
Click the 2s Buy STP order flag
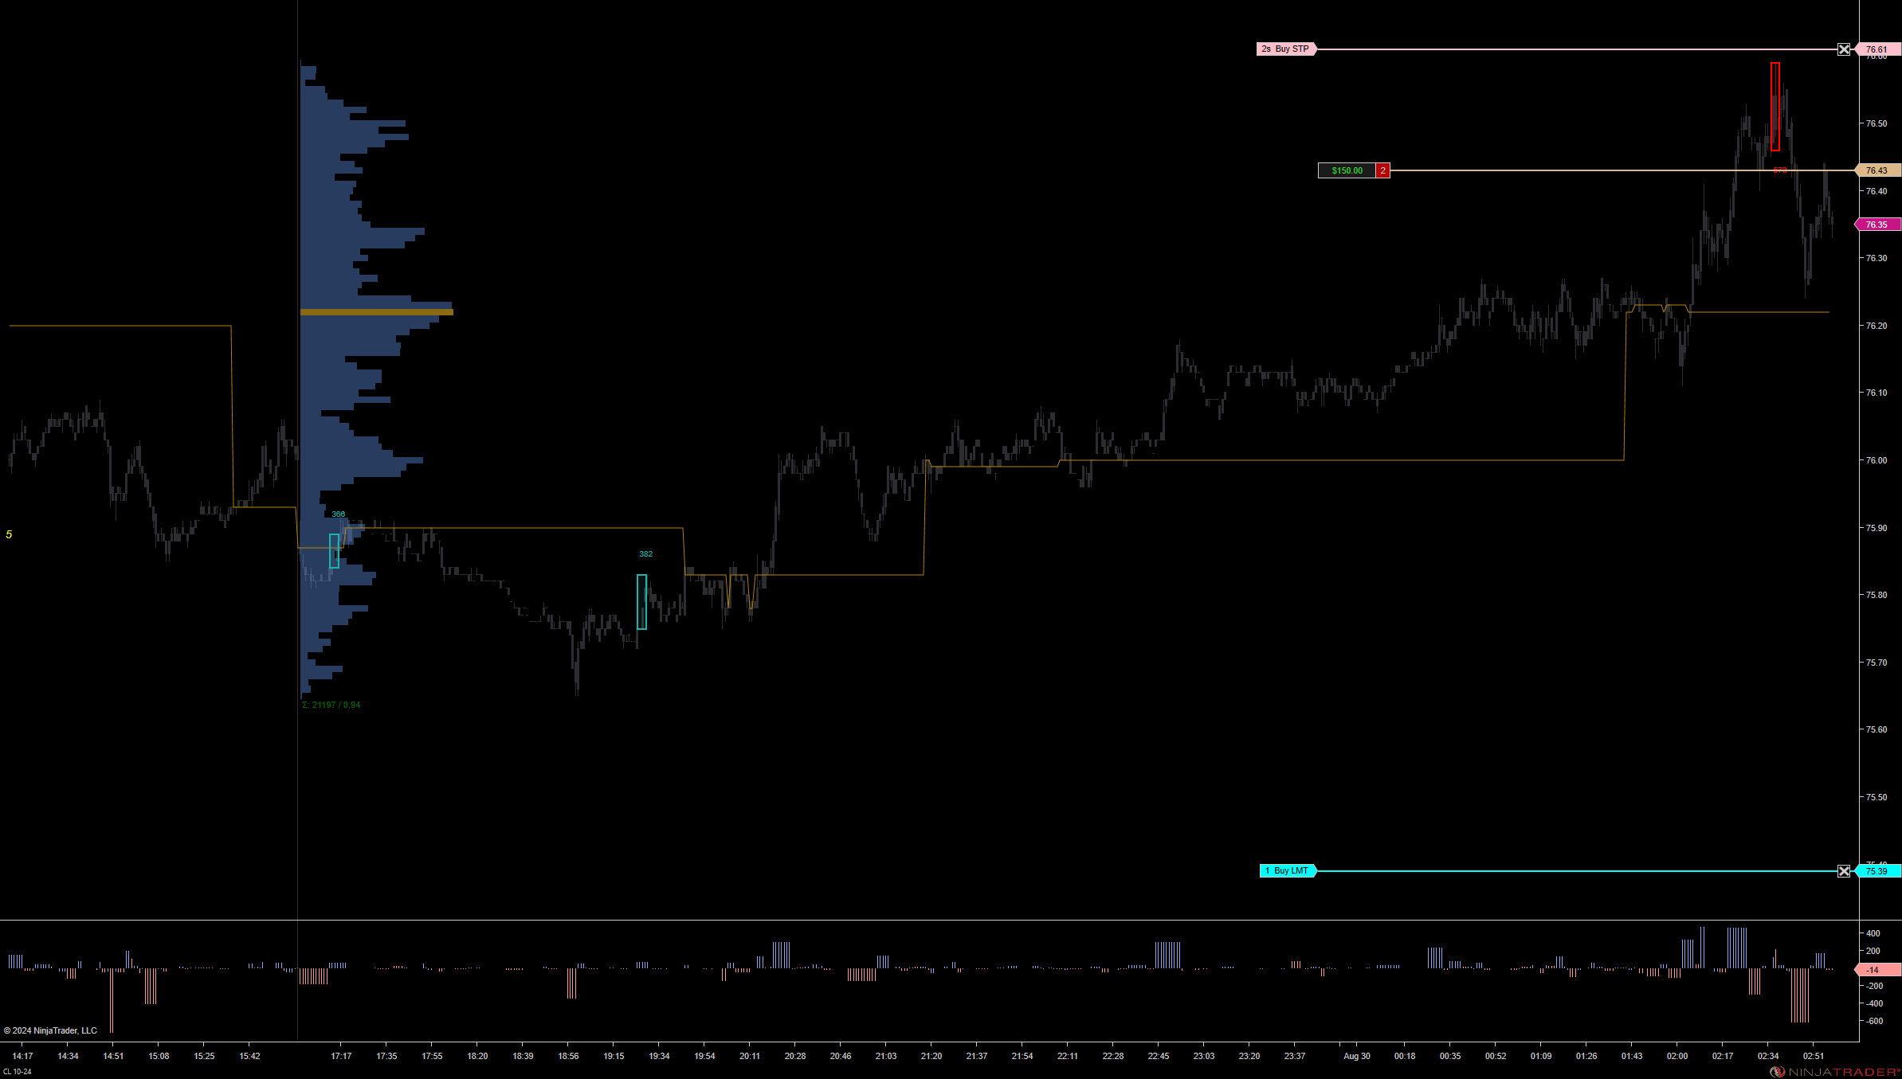point(1285,49)
